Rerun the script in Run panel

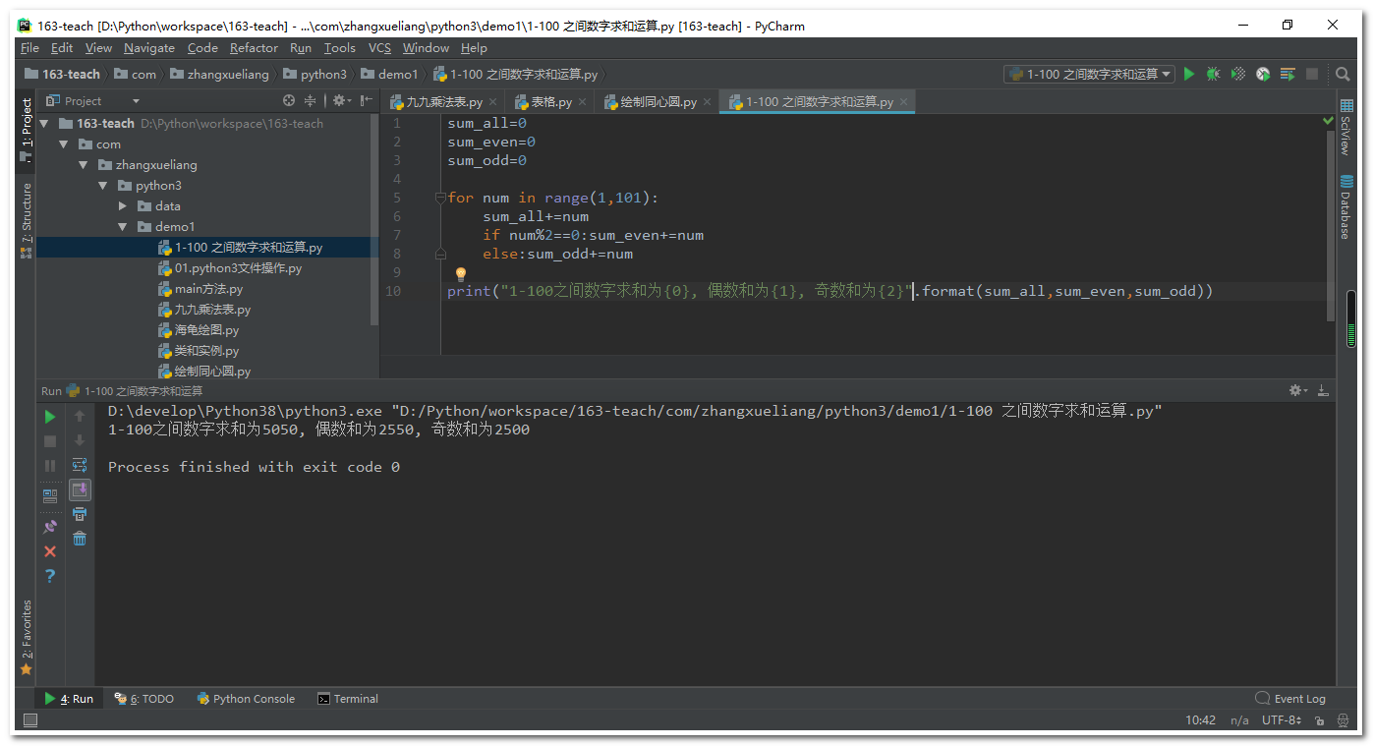coord(50,417)
